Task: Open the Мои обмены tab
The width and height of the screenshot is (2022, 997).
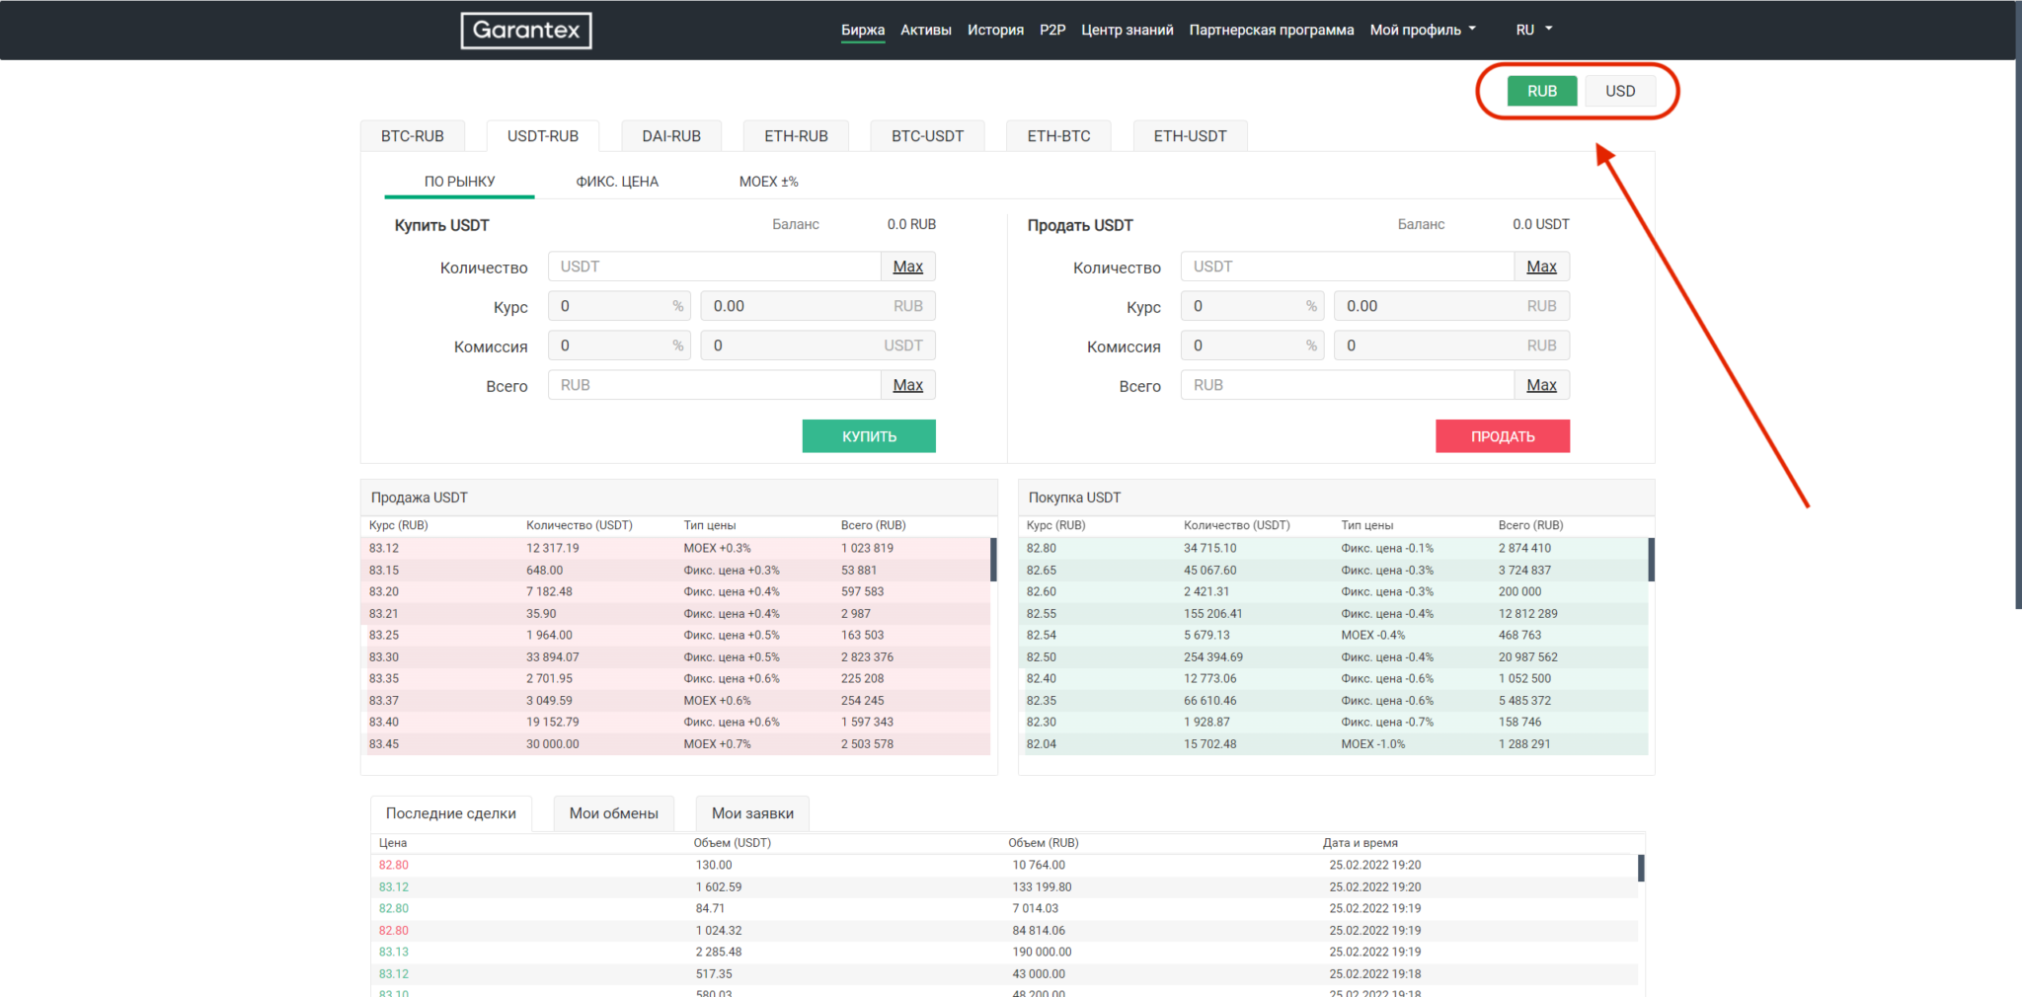Action: click(x=614, y=813)
